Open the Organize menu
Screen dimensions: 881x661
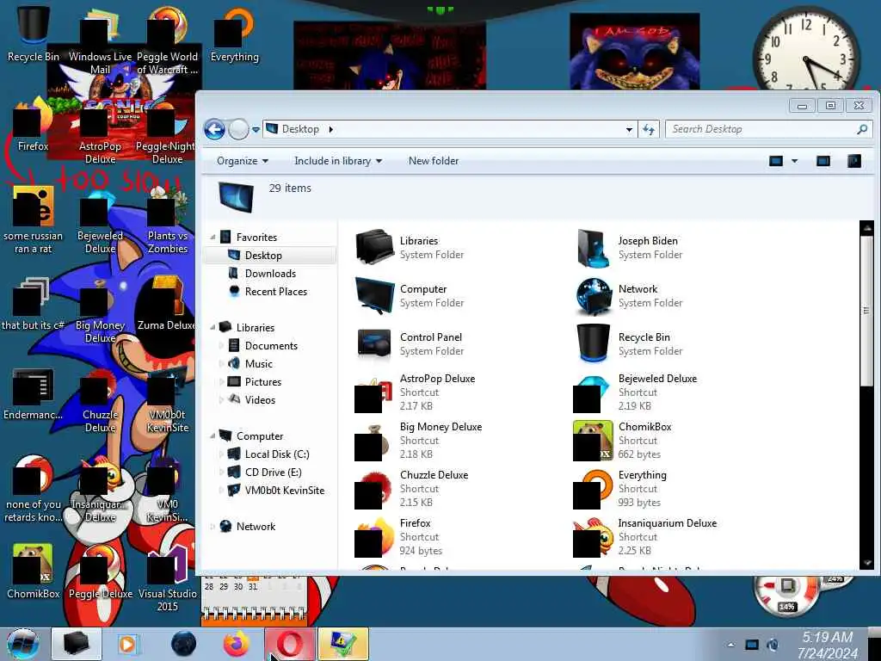click(x=242, y=161)
